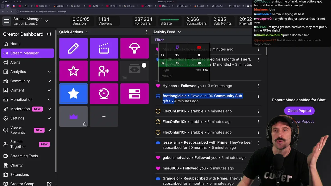Click the Charity heart icon in sidebar
Screen dimensions: 331x186
click(x=6, y=165)
